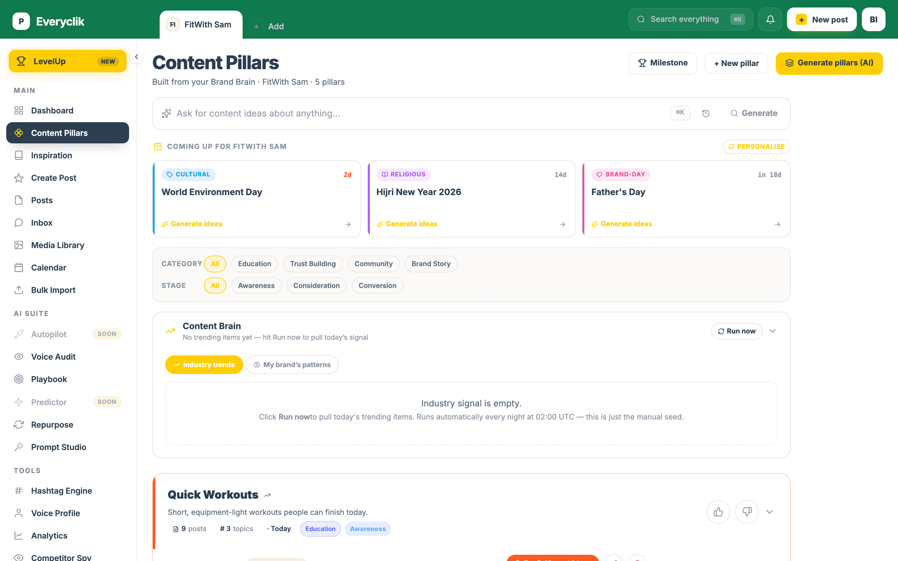Click the Calendar icon in the sidebar

tap(19, 267)
